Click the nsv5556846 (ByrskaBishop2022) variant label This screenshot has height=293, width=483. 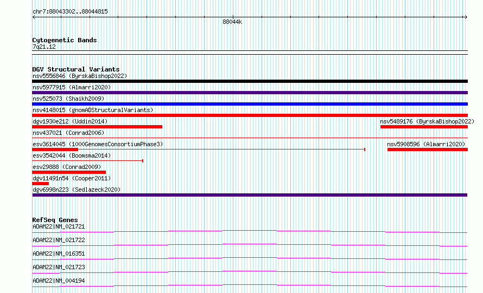(80, 76)
